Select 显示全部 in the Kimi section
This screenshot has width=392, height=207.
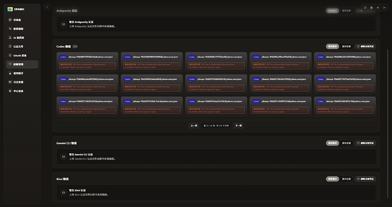(x=346, y=179)
